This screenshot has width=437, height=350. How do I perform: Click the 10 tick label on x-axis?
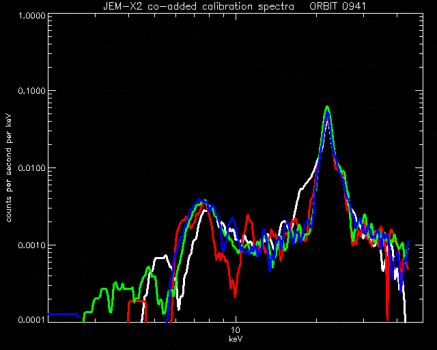click(236, 330)
